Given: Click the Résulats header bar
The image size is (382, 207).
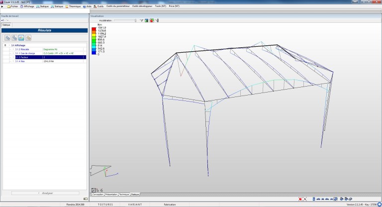Looking at the screenshot, I should [45, 30].
